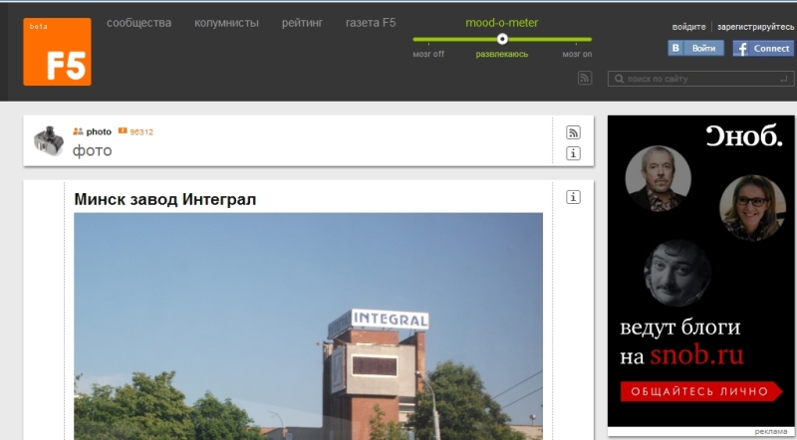Click the ведут блоги на text in ad
The width and height of the screenshot is (797, 440).
[680, 341]
